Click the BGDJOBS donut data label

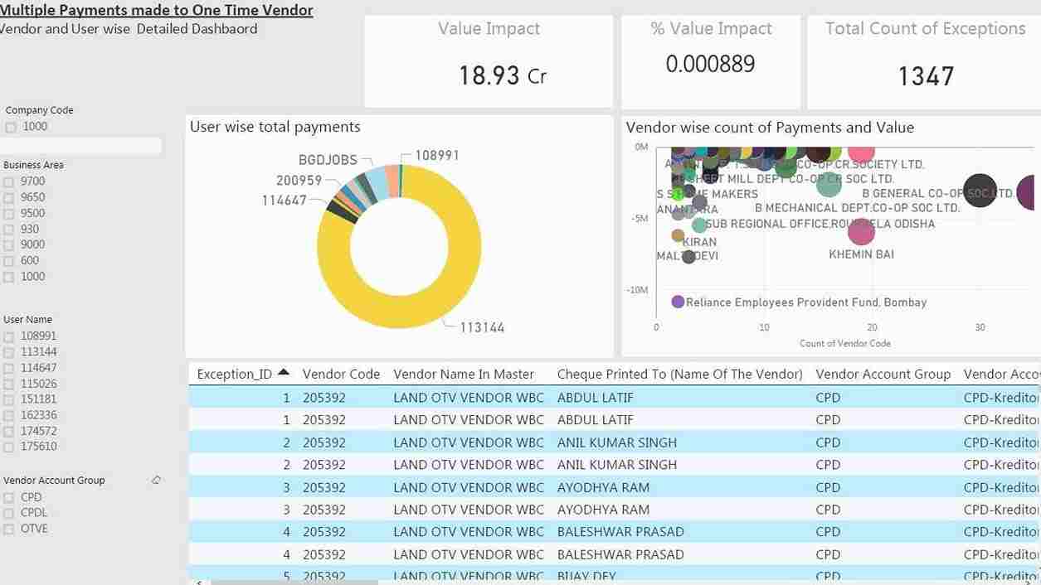[328, 160]
